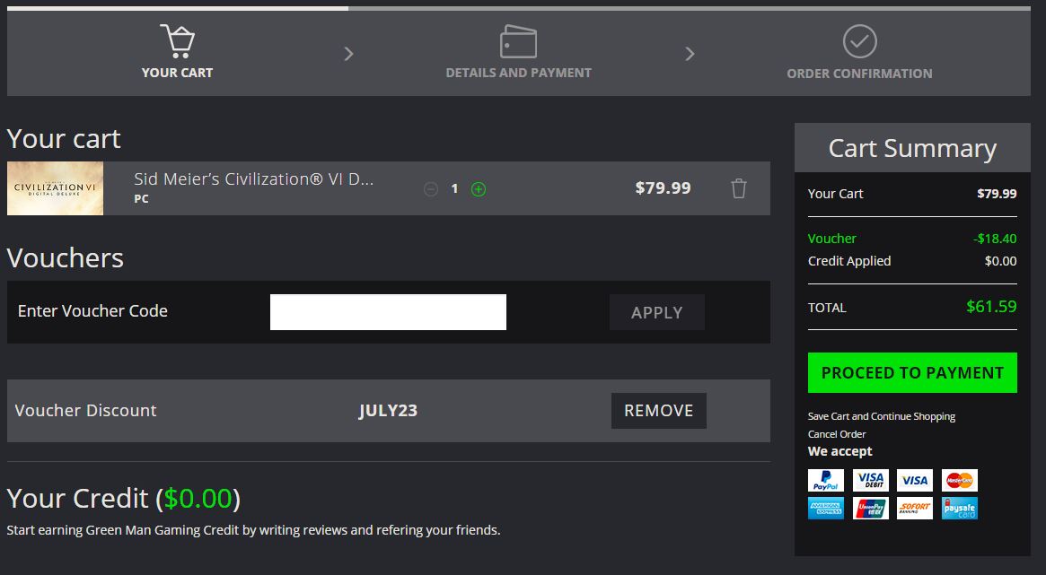Click the -$18.40 voucher amount

pyautogui.click(x=995, y=239)
